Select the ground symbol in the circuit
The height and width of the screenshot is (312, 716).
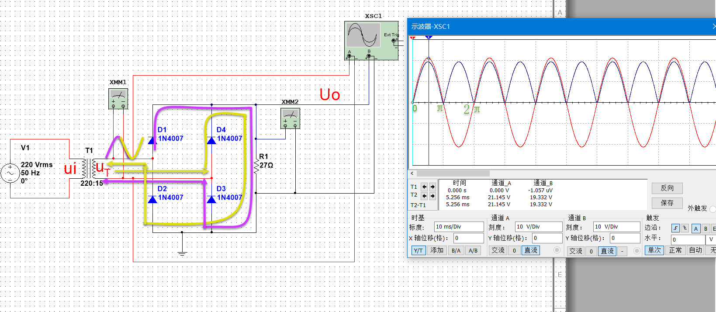pos(182,253)
